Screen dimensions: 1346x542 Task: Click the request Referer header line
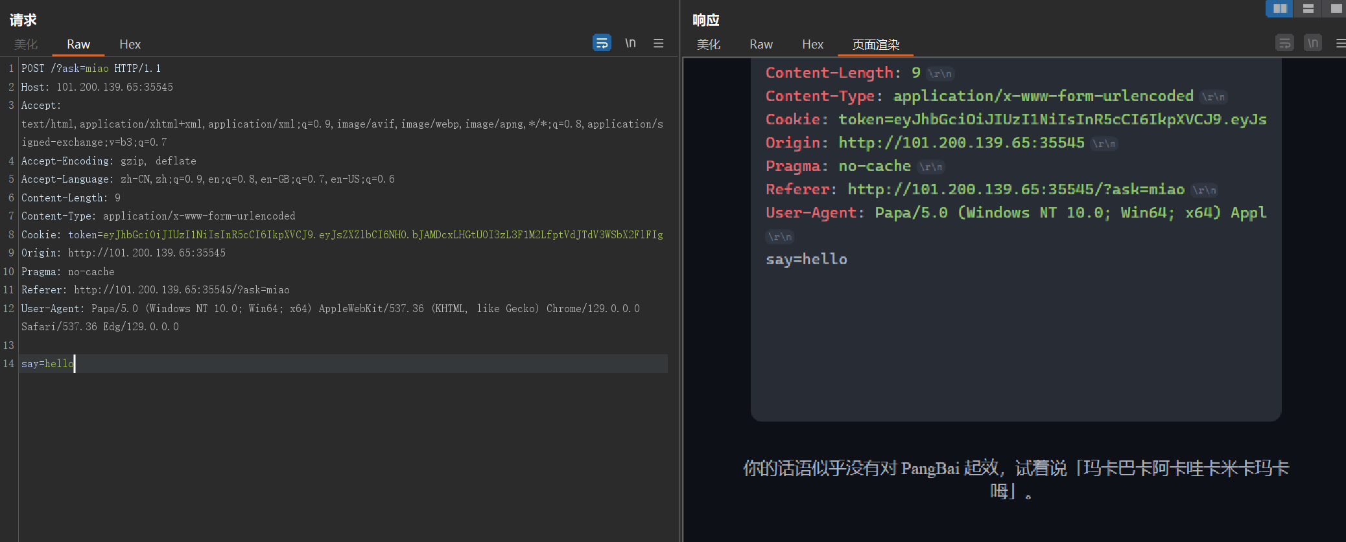click(x=155, y=289)
